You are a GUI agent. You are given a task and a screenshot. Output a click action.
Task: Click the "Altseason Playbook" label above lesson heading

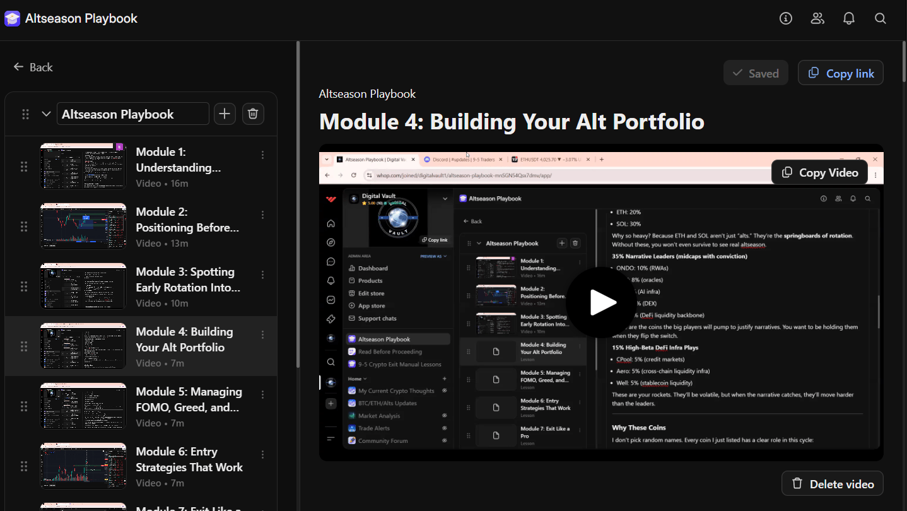367,94
